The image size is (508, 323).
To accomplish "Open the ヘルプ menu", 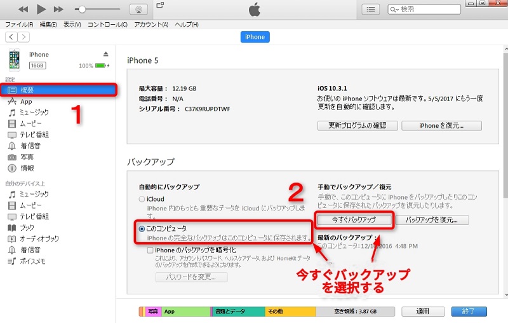I will [187, 25].
